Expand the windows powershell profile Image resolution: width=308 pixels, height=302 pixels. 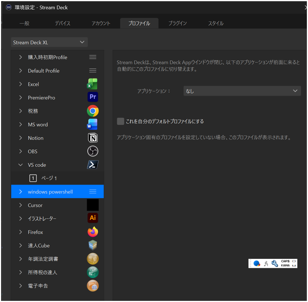(x=20, y=191)
